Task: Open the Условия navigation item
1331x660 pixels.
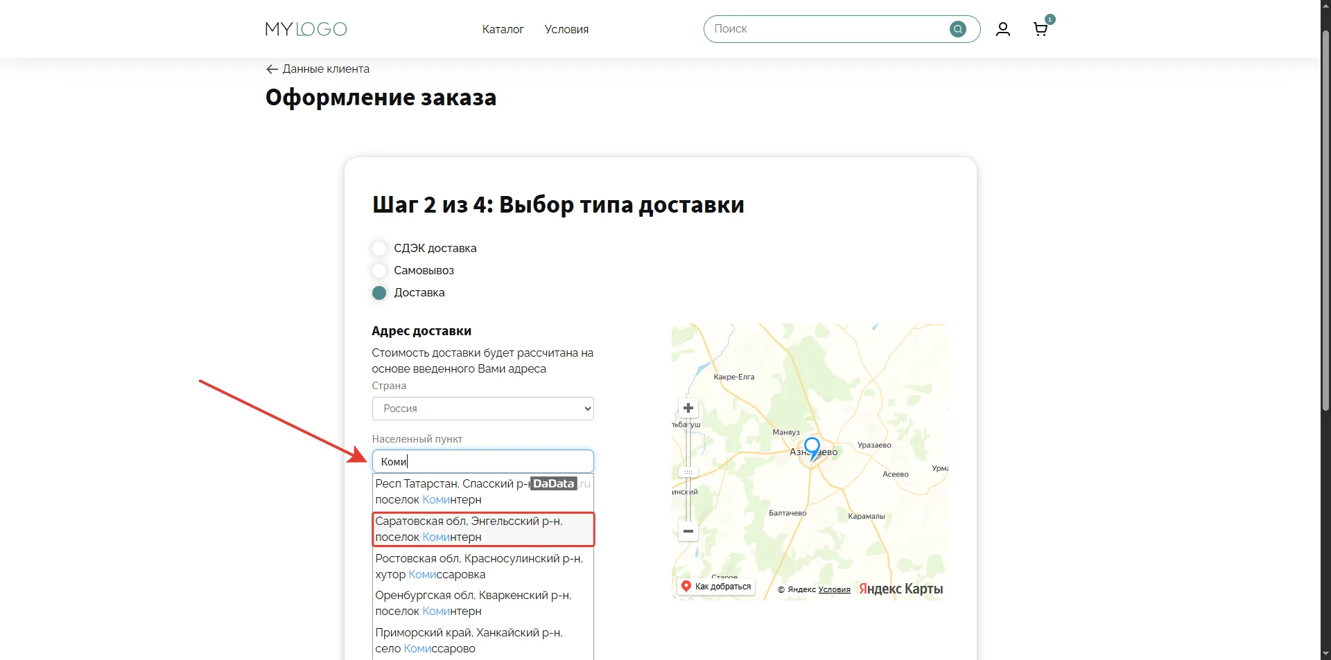Action: pos(566,29)
